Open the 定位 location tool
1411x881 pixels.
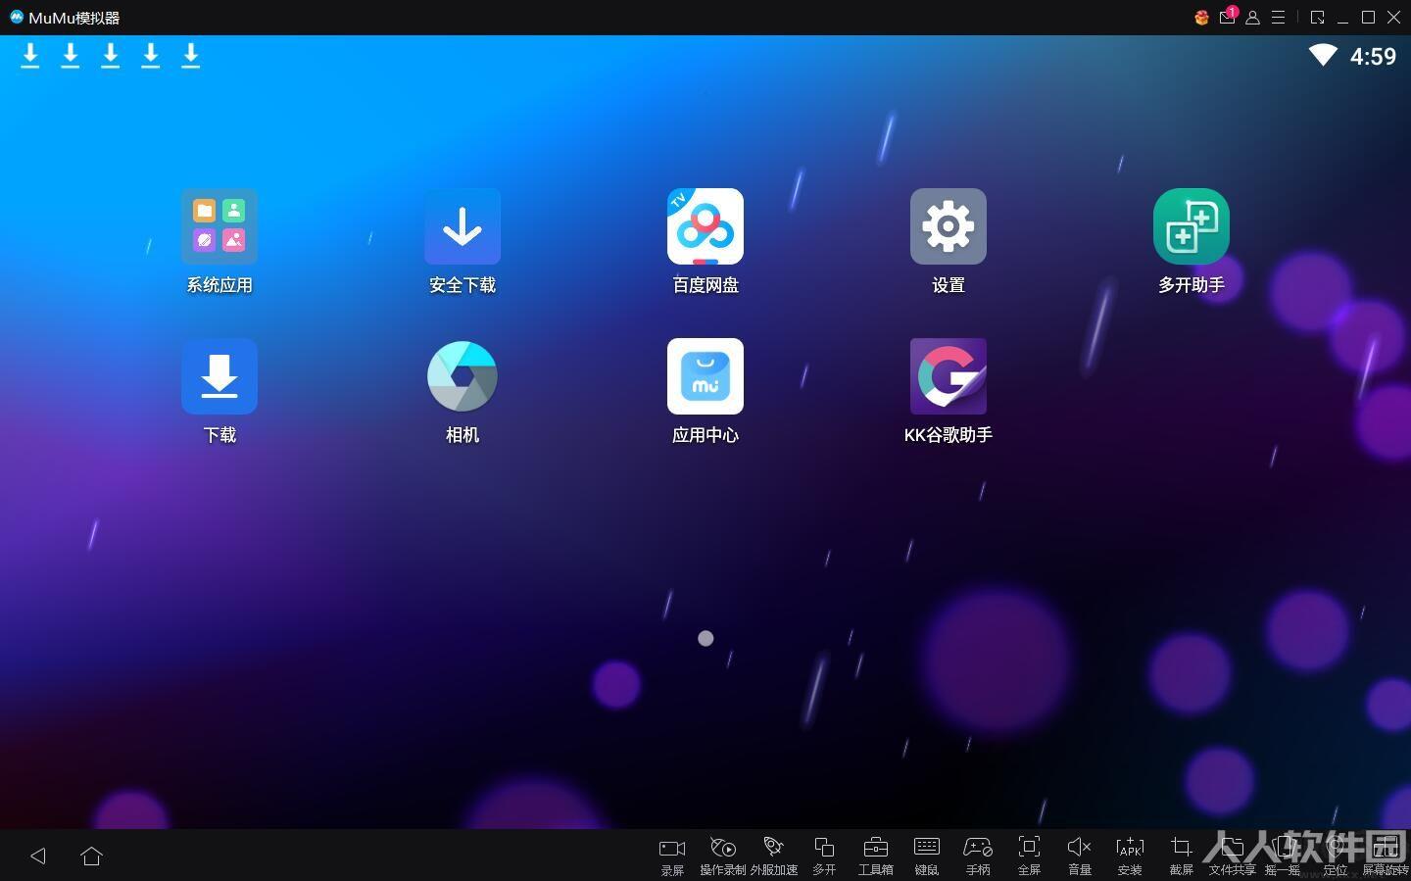[x=1335, y=856]
